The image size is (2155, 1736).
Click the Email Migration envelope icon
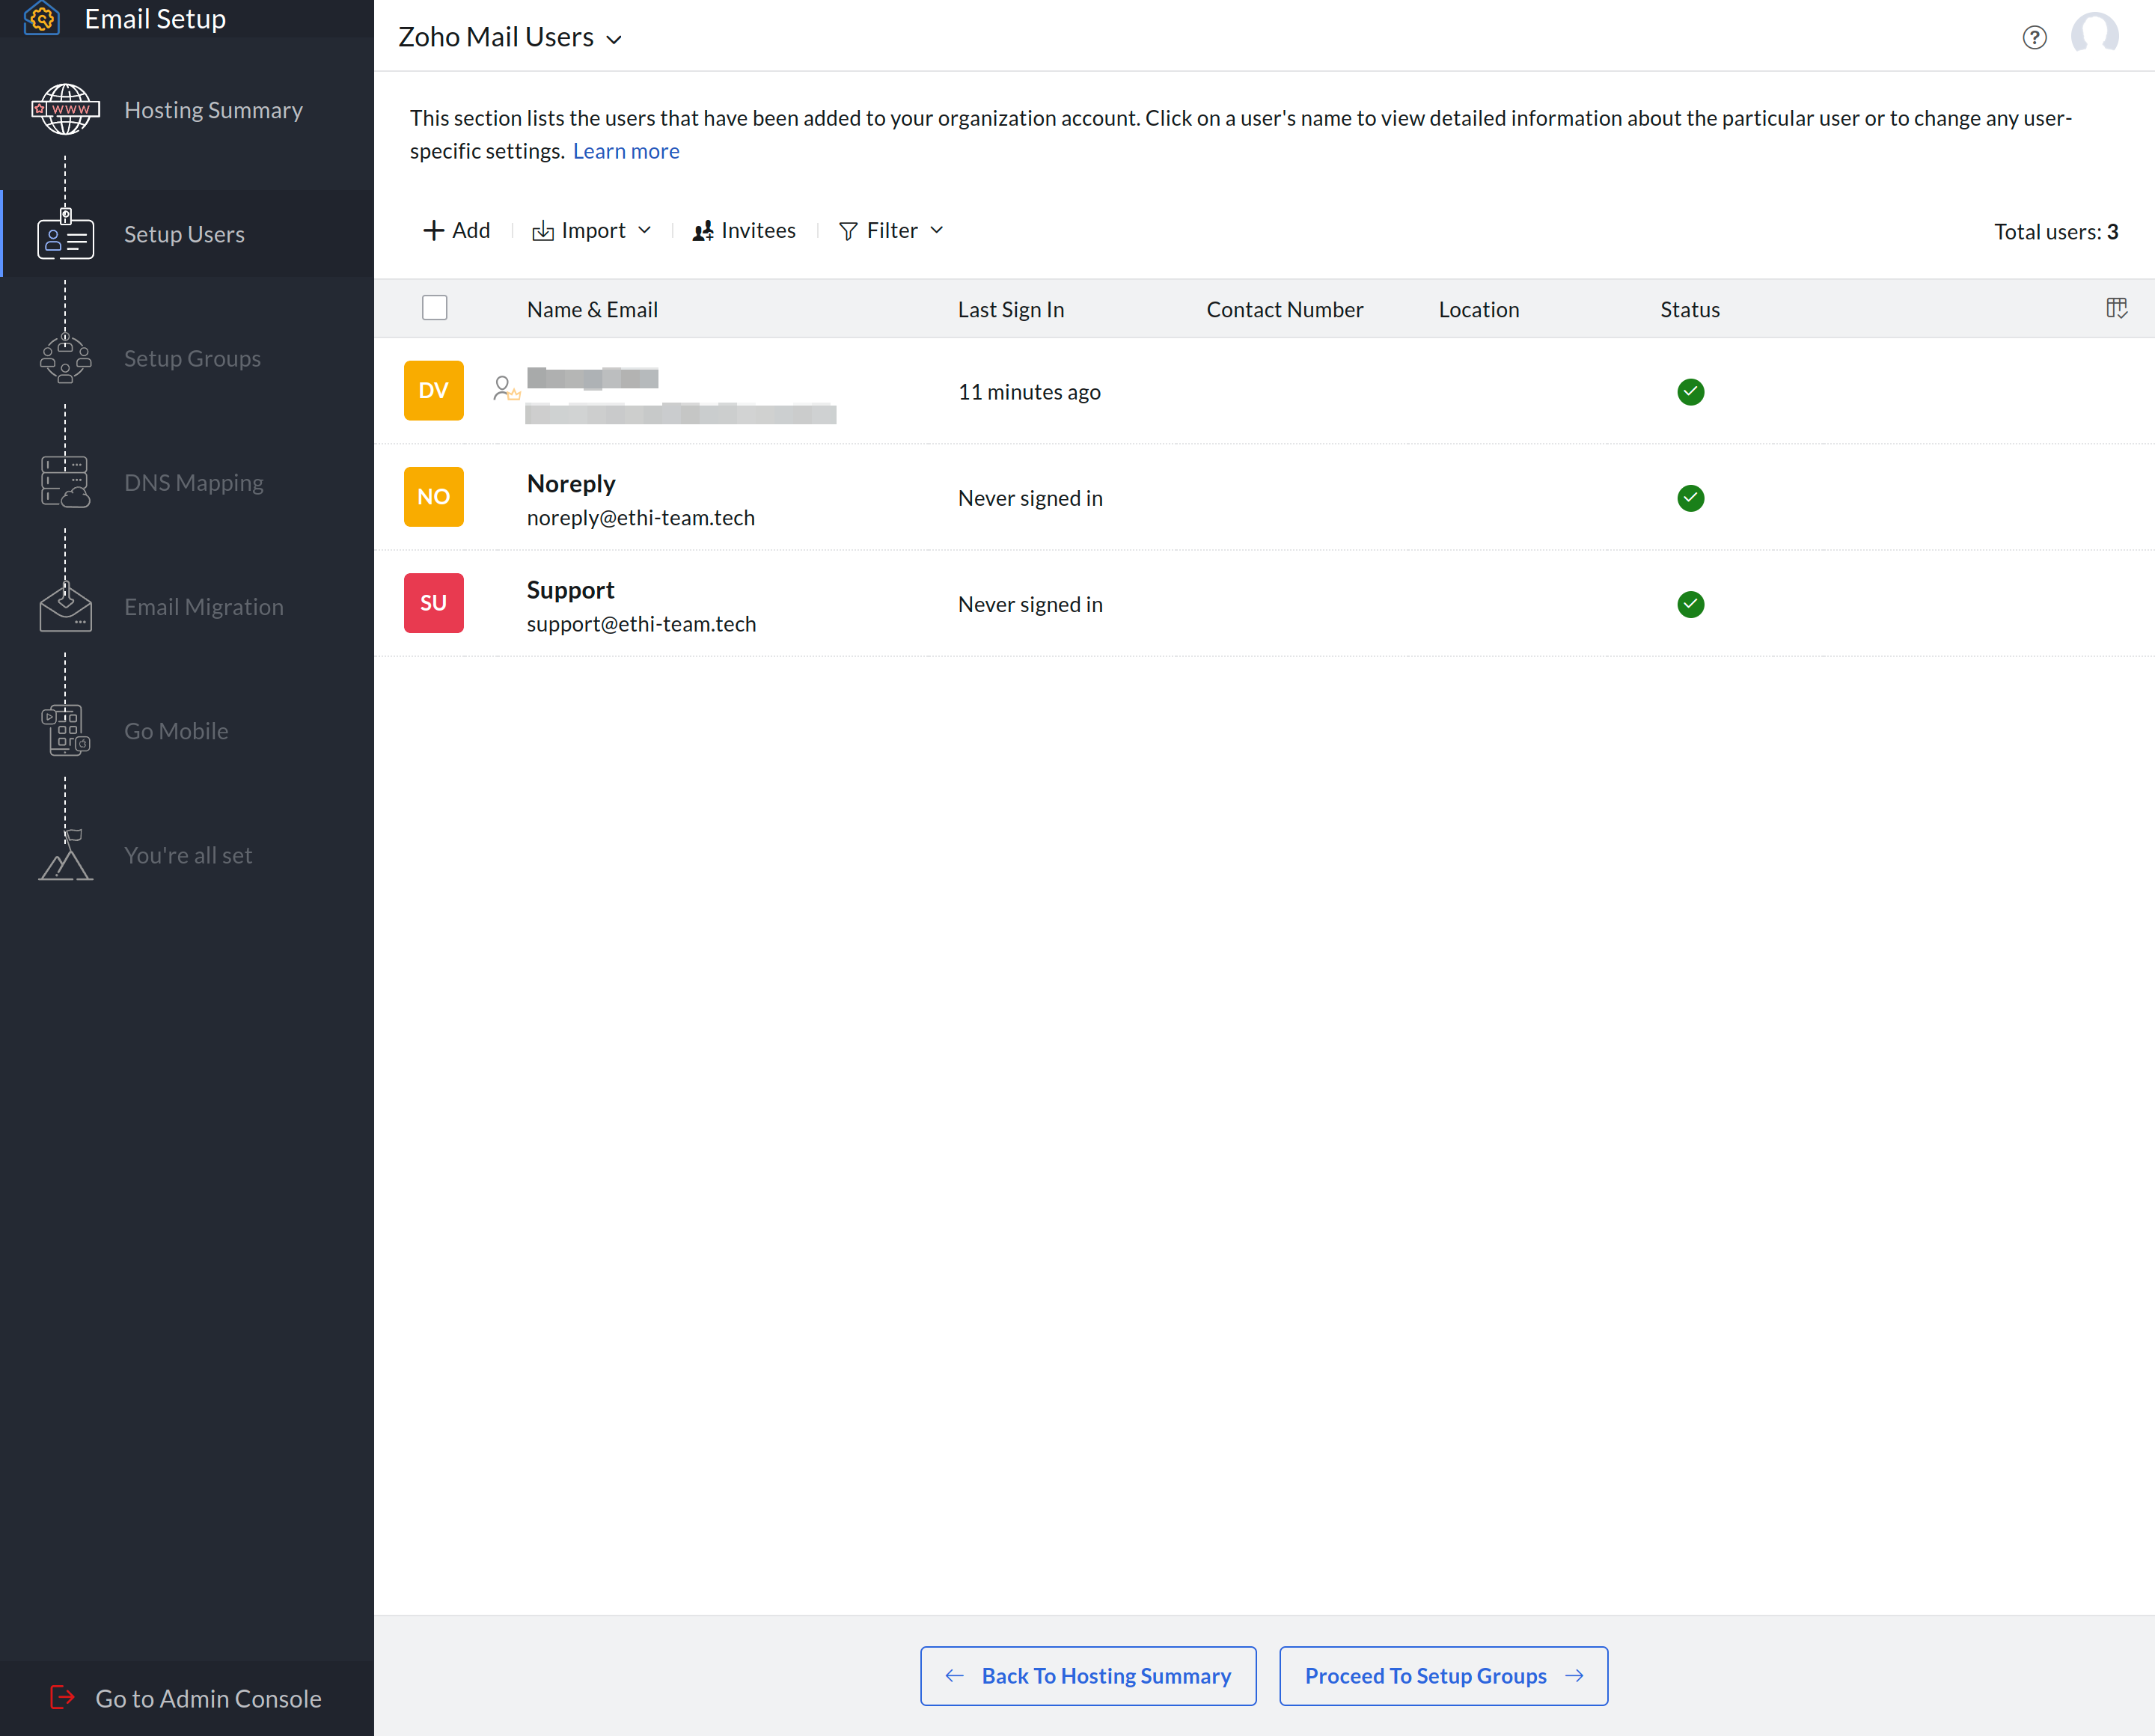coord(65,606)
